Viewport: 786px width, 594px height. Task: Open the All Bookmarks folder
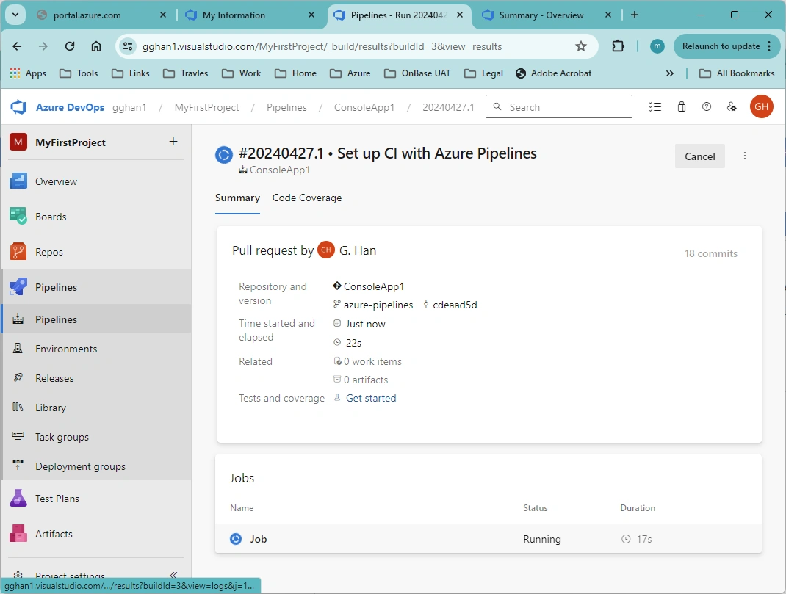[x=737, y=73]
